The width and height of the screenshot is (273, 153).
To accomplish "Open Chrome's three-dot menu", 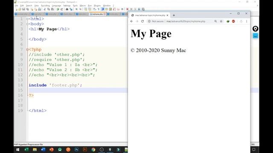I will (x=247, y=21).
